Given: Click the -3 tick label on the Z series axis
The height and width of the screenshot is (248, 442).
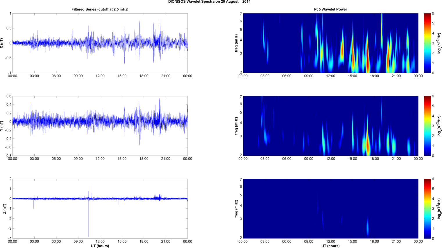Looking at the screenshot, I should click(10, 229).
